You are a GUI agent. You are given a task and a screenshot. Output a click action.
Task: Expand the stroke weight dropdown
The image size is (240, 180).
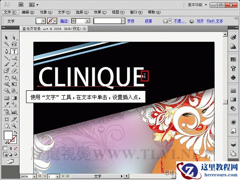coord(88,21)
